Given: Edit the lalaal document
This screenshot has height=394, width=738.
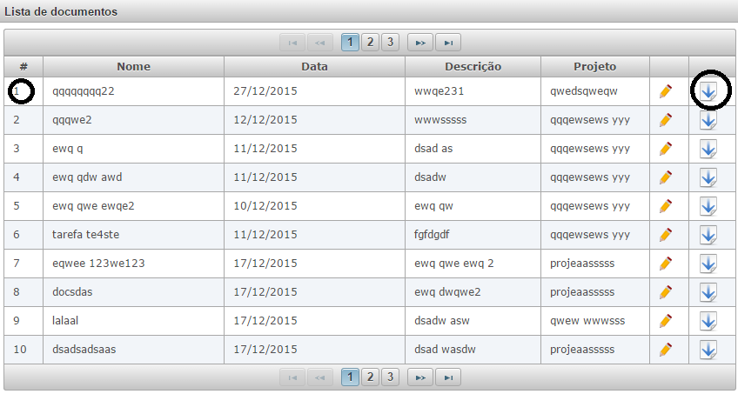Looking at the screenshot, I should (666, 321).
